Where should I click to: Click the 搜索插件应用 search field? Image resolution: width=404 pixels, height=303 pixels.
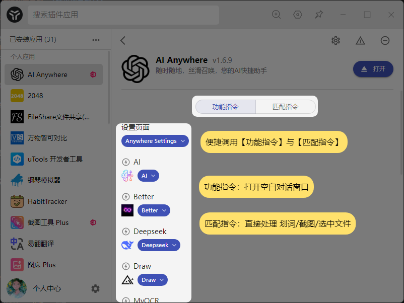click(123, 15)
